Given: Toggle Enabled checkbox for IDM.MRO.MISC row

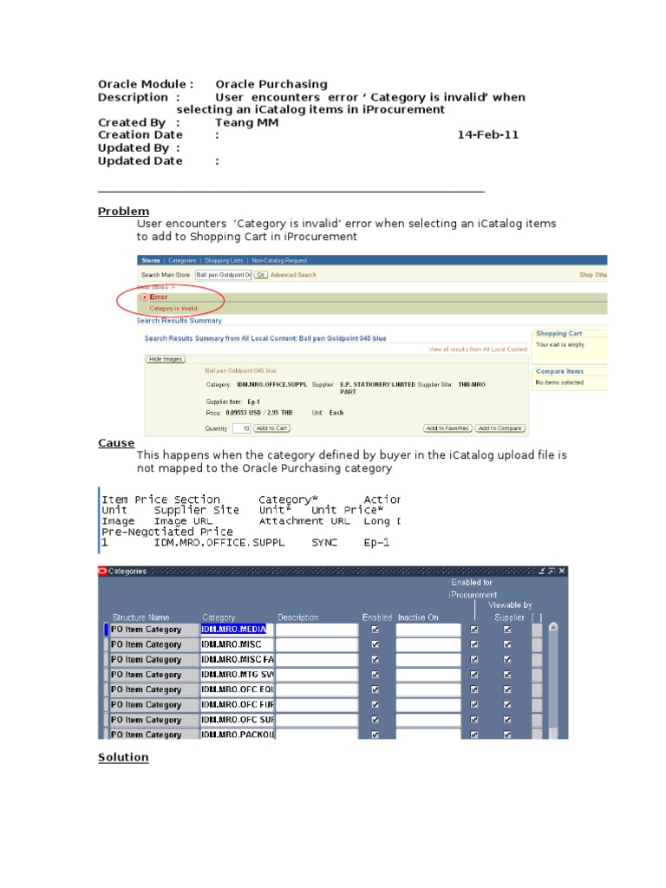Looking at the screenshot, I should (375, 644).
